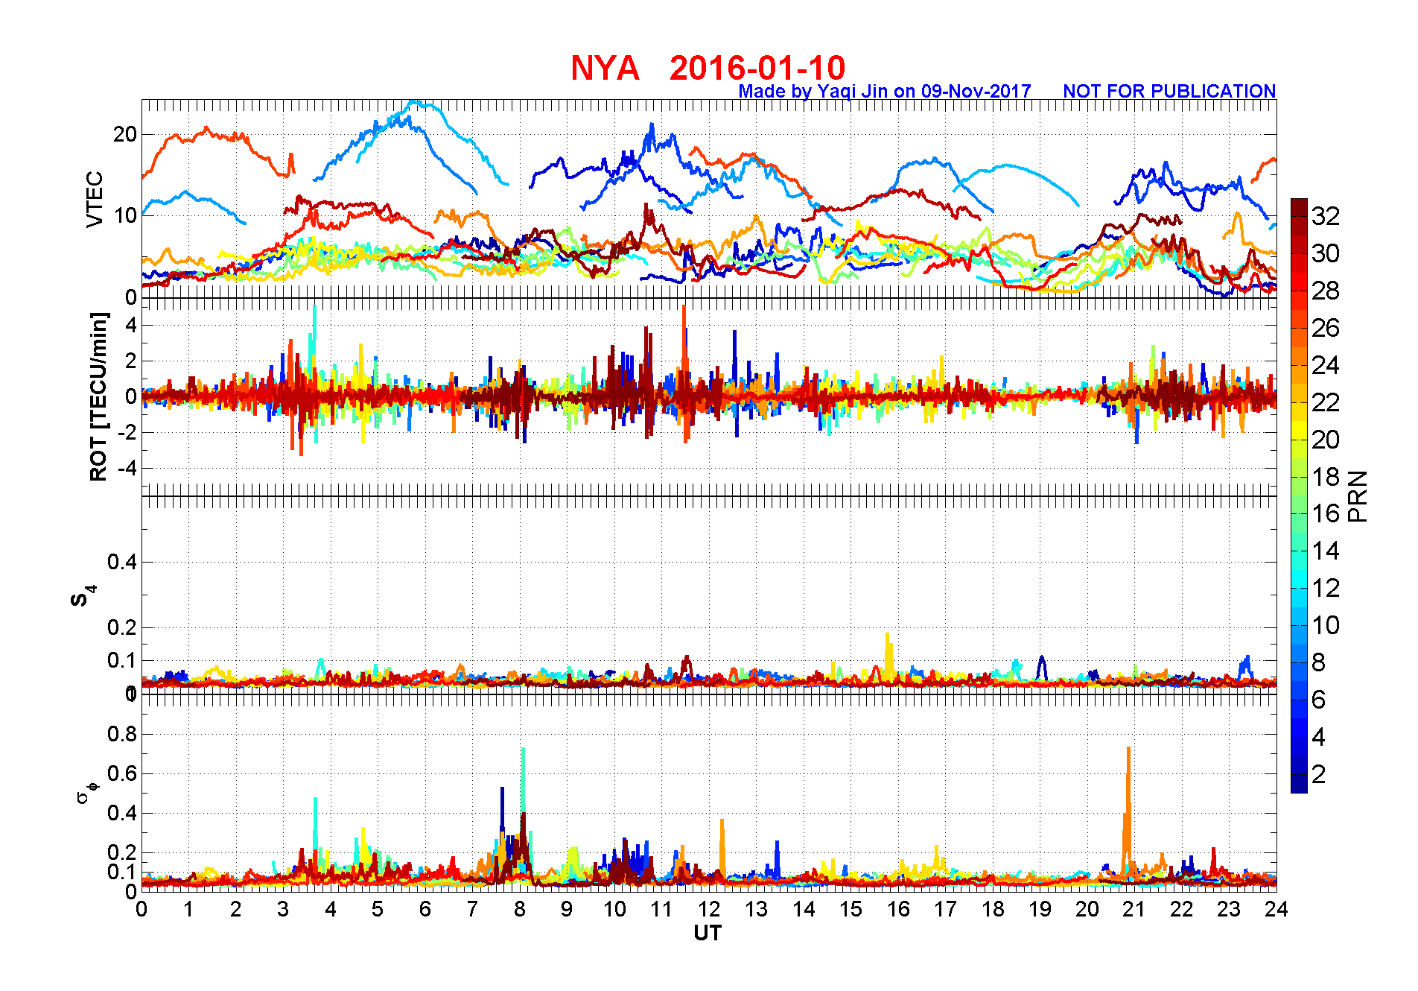Image resolution: width=1418 pixels, height=991 pixels.
Task: Click the colorbar tick label '28'
Action: point(1326,291)
